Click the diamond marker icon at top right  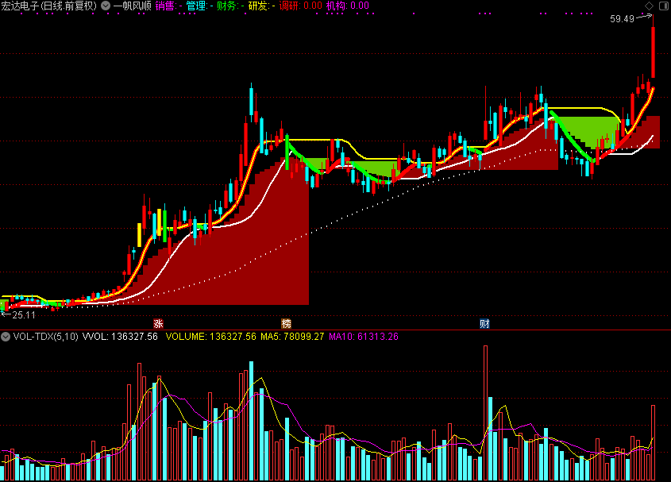click(650, 6)
